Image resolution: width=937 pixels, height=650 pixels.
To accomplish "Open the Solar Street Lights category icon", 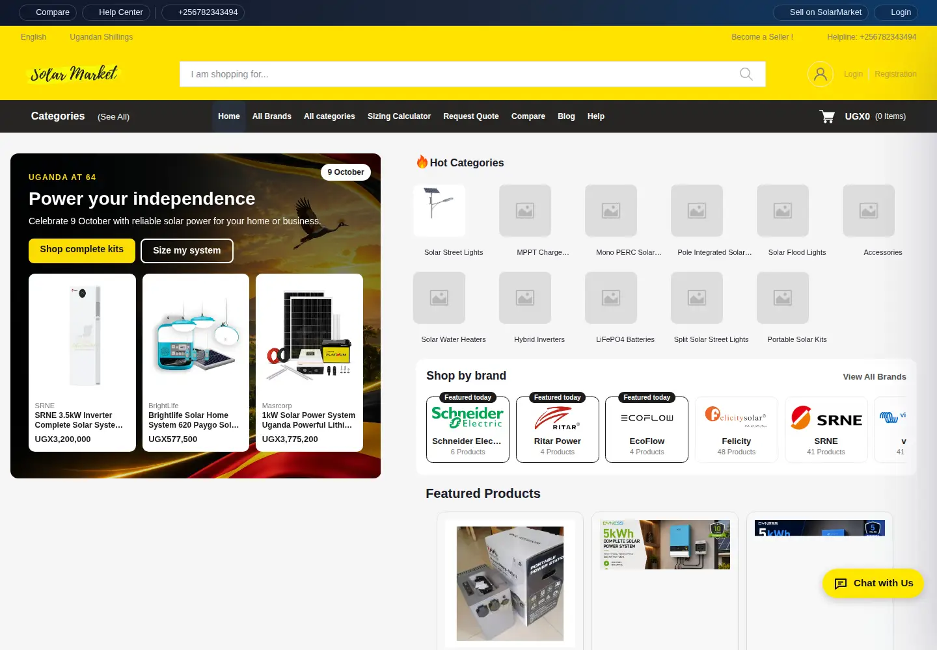I will 439,211.
